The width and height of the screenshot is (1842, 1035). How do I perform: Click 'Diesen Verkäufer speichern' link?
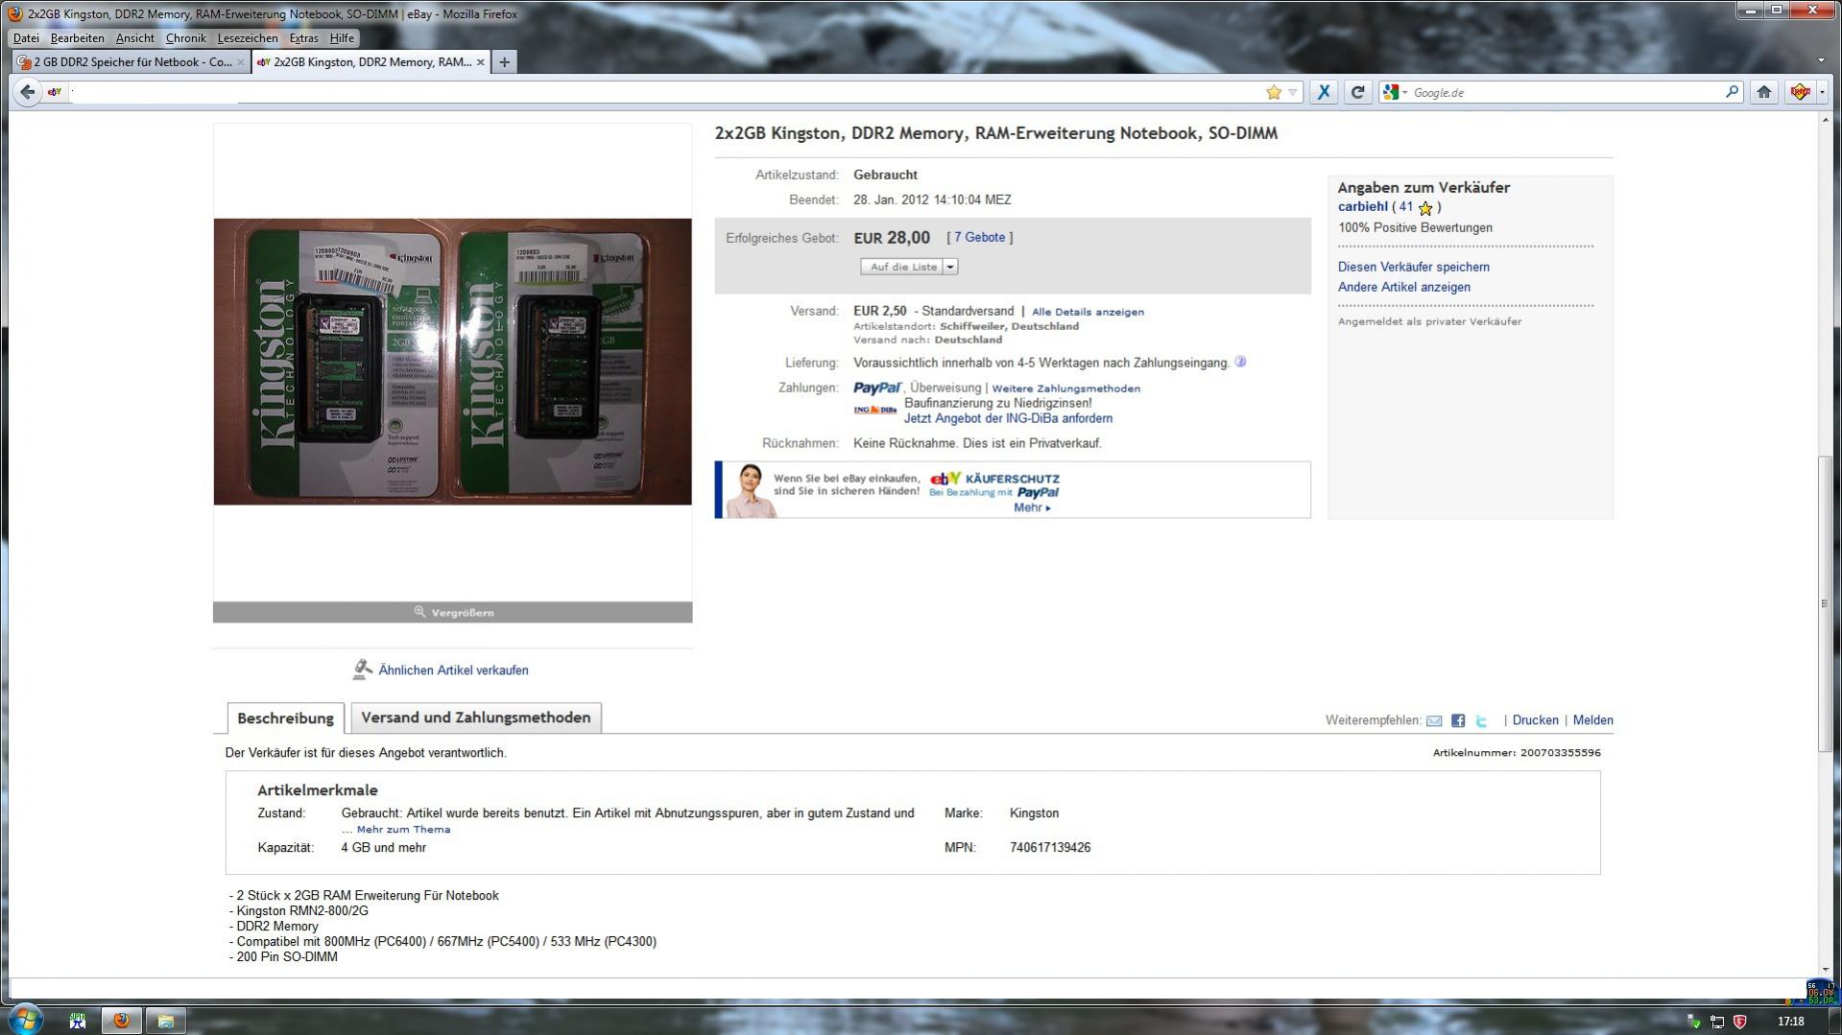click(x=1413, y=267)
